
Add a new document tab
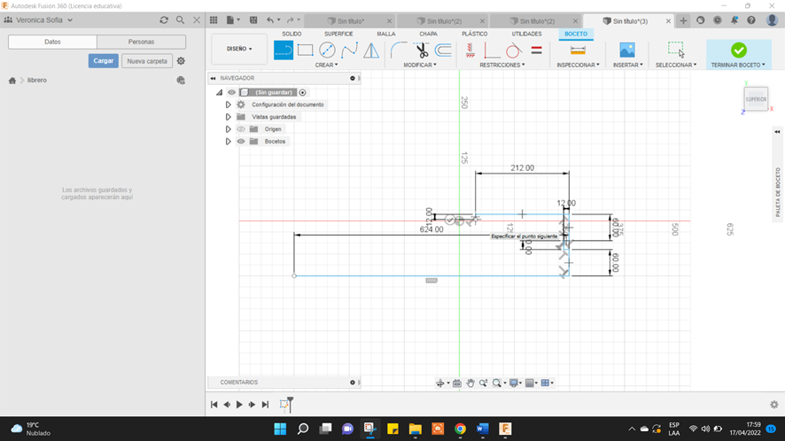683,20
